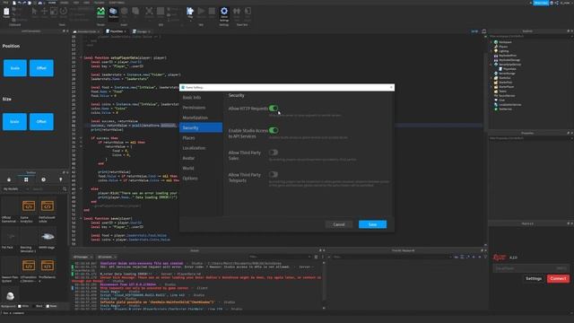This screenshot has height=323, width=574.
Task: Expand the Workspace node in Explorer
Action: [491, 42]
